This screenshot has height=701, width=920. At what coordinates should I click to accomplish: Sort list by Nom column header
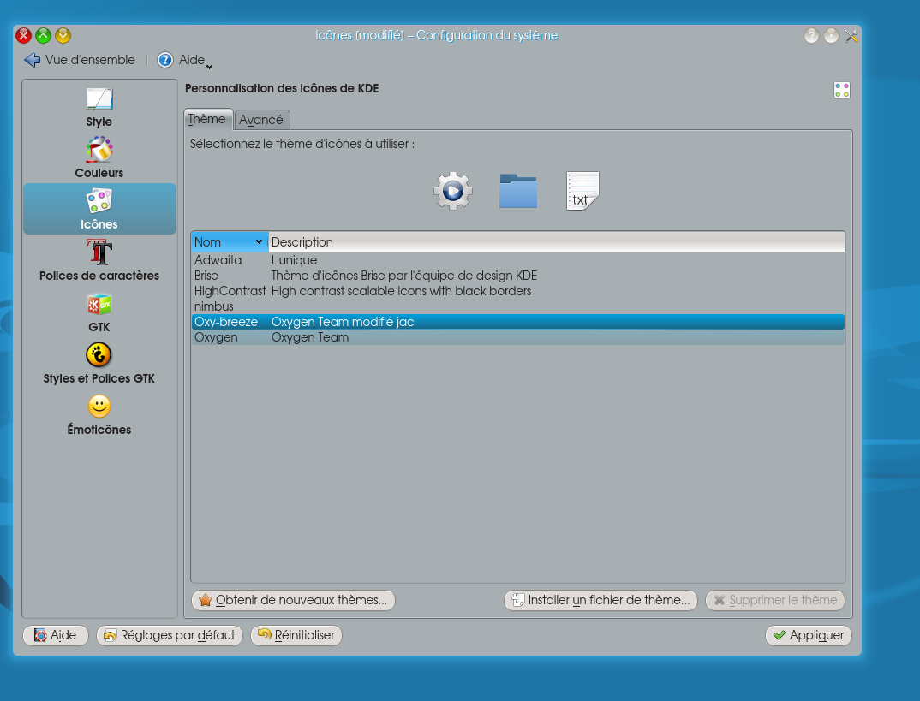(x=230, y=242)
